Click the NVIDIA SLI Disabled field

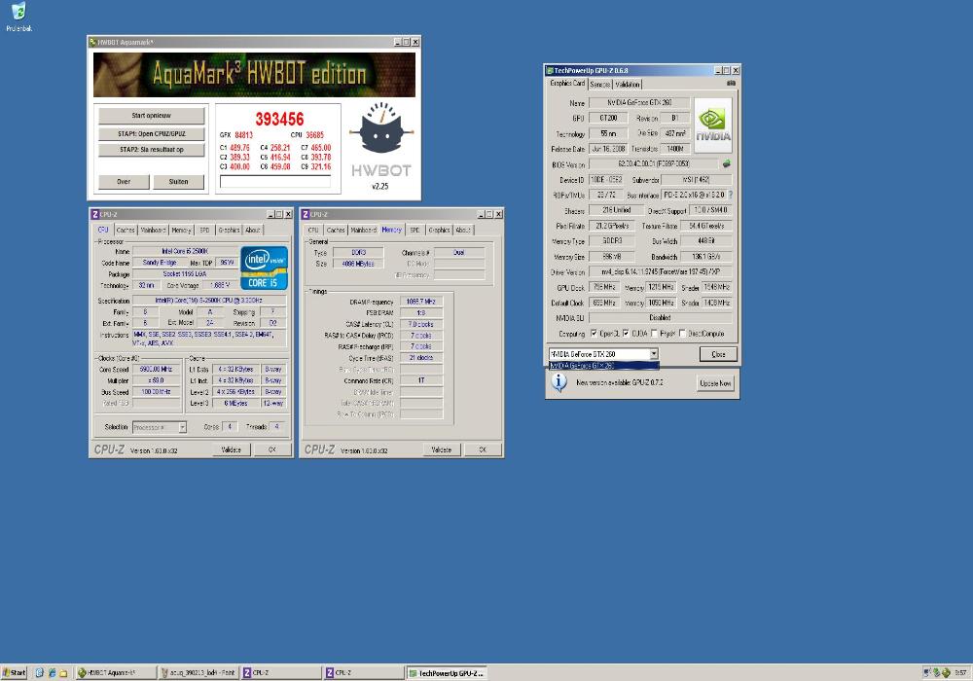[661, 317]
